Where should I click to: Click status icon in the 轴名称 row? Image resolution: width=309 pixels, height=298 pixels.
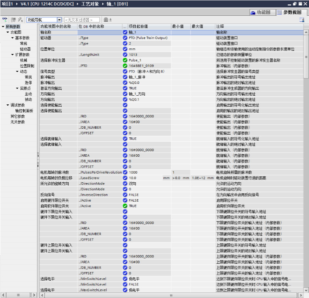125,32
